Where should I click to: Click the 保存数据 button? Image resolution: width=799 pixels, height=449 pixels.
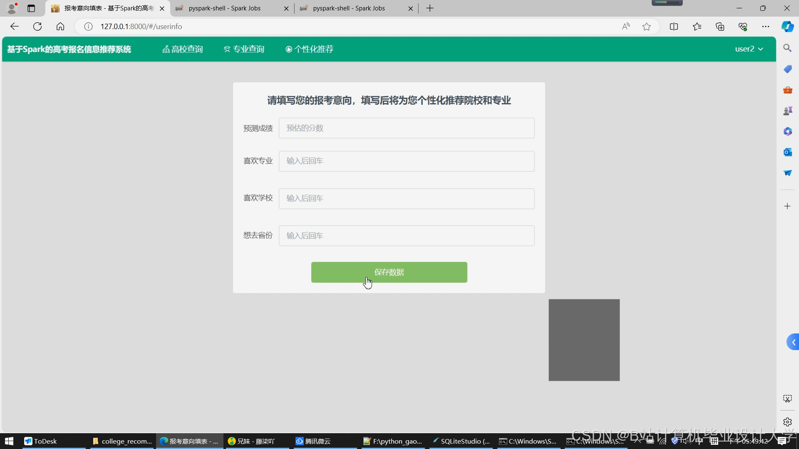pos(389,272)
